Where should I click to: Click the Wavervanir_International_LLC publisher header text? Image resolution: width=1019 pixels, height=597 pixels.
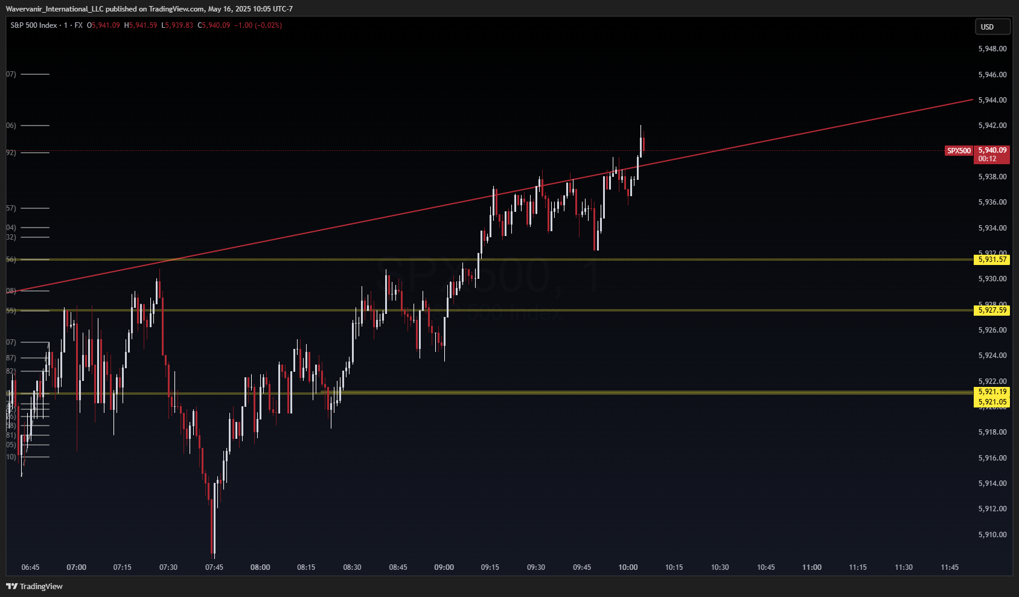pyautogui.click(x=55, y=9)
